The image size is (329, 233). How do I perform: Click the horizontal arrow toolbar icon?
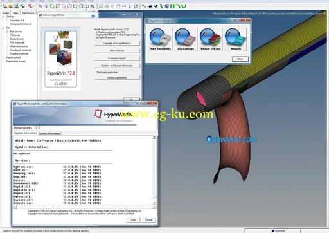click(x=124, y=6)
